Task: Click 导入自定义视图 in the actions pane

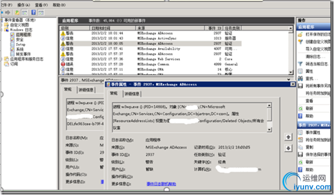Action: 318,49
